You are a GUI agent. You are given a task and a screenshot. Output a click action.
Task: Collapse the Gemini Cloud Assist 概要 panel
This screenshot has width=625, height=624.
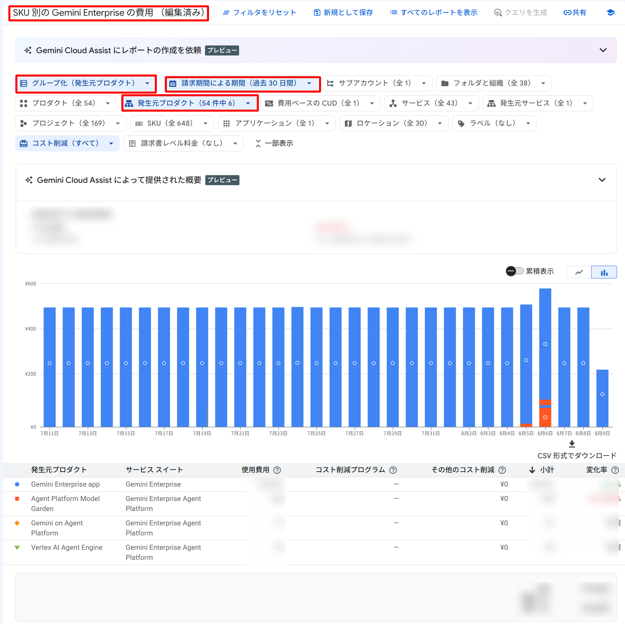602,180
